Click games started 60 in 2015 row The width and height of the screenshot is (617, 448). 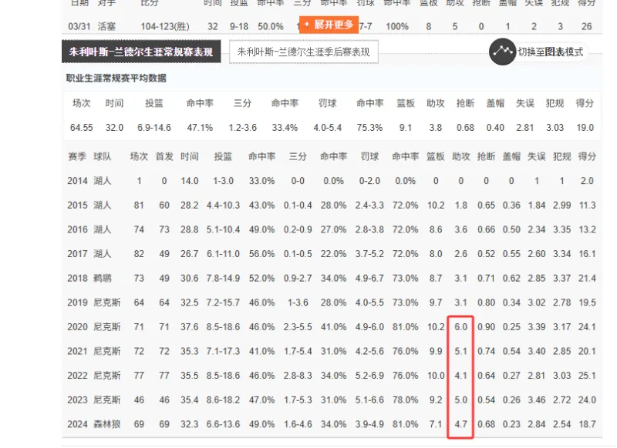click(x=164, y=206)
